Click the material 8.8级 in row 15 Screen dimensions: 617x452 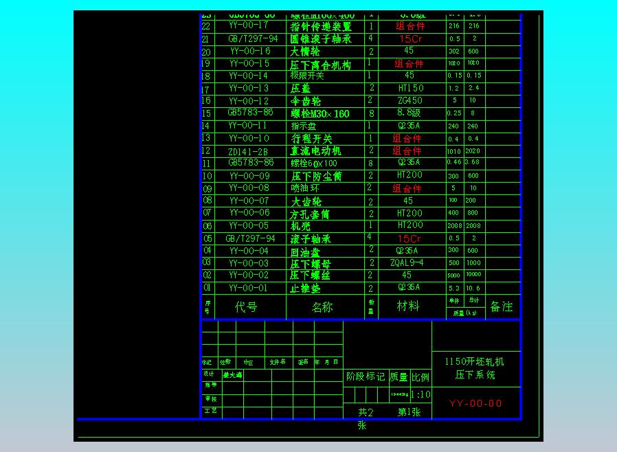[409, 113]
